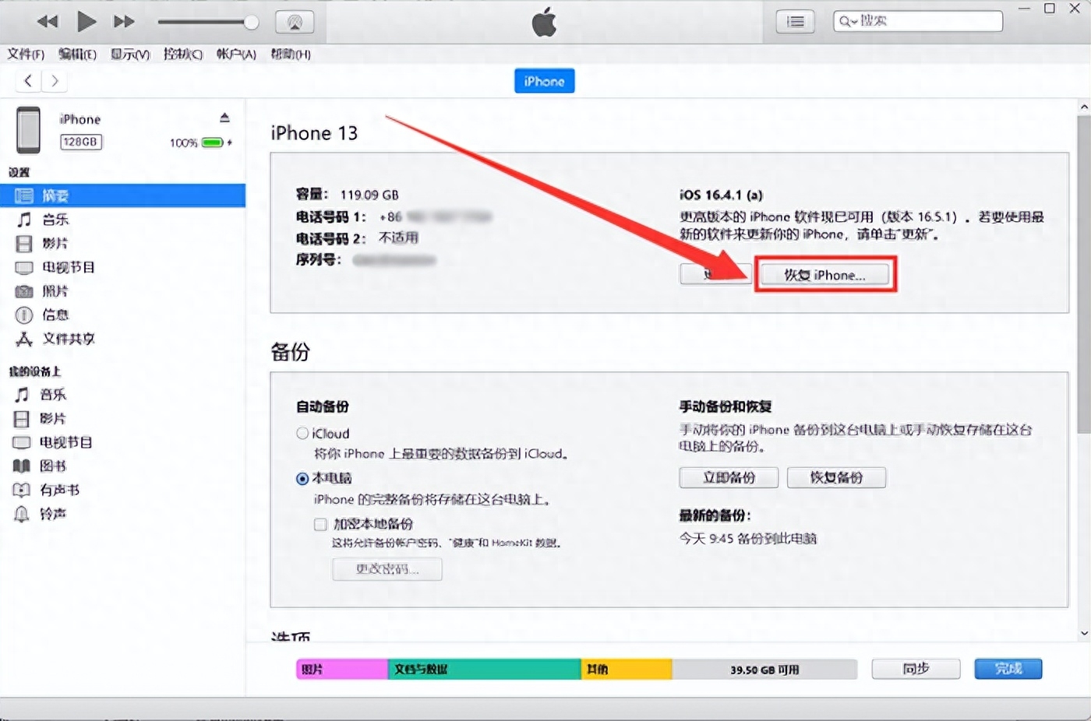
Task: Select 摘要 summary in sidebar
Action: click(122, 195)
